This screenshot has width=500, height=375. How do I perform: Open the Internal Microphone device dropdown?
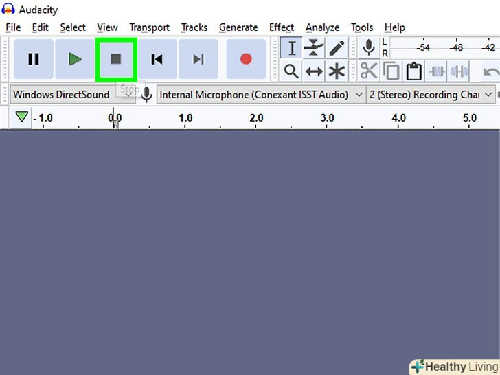[261, 95]
